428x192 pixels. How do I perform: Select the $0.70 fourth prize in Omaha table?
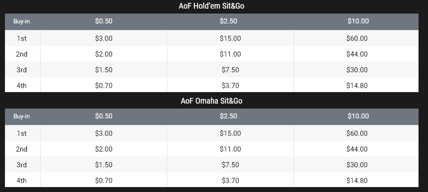tap(103, 180)
